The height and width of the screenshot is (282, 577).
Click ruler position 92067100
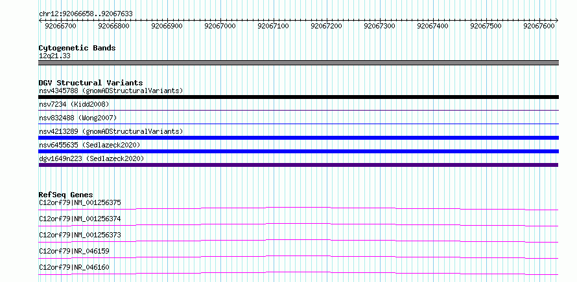tap(274, 26)
